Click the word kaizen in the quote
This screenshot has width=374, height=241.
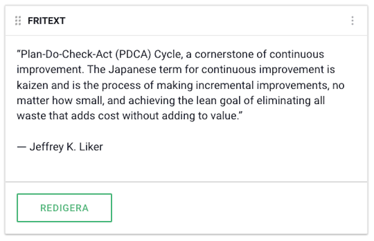click(32, 85)
